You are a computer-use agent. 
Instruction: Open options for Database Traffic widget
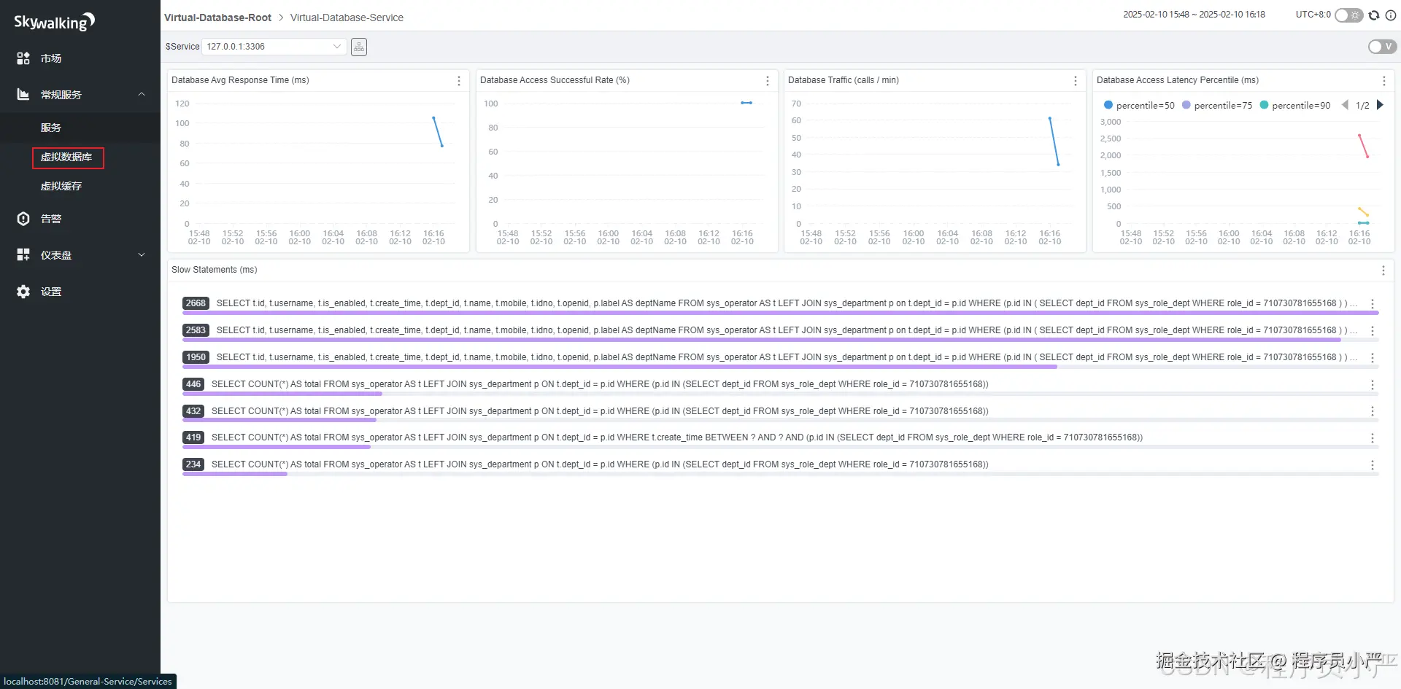(1076, 81)
